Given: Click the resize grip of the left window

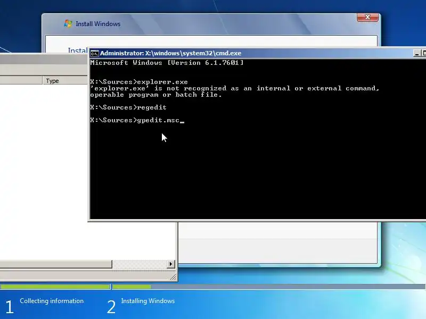Looking at the screenshot, I should pyautogui.click(x=174, y=276).
